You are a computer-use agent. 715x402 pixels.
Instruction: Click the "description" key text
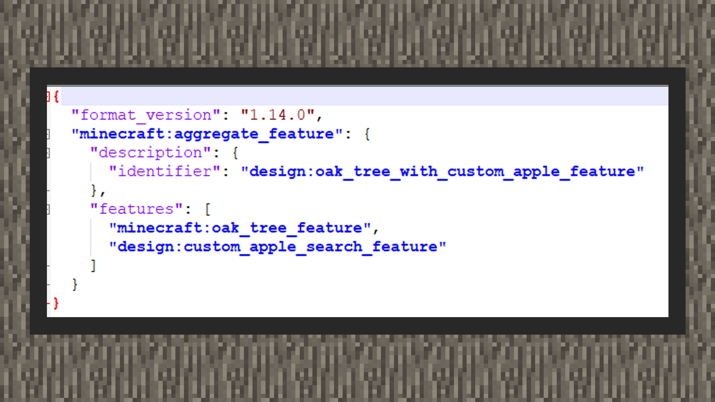tap(150, 153)
